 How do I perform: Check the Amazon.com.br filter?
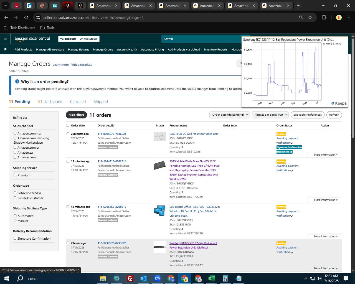pos(15,147)
